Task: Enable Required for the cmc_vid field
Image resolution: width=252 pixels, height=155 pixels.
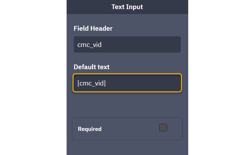Action: pyautogui.click(x=163, y=127)
